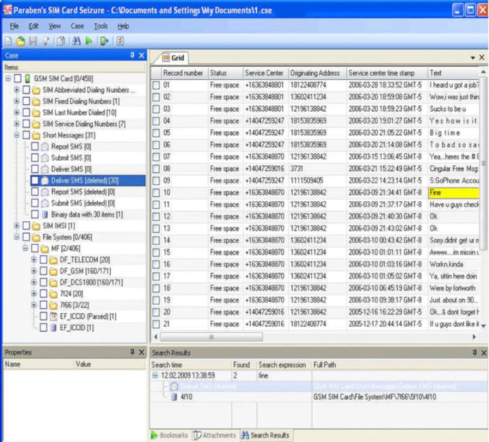Check the File System [0/406] checkbox
This screenshot has height=442, width=489.
pos(27,237)
